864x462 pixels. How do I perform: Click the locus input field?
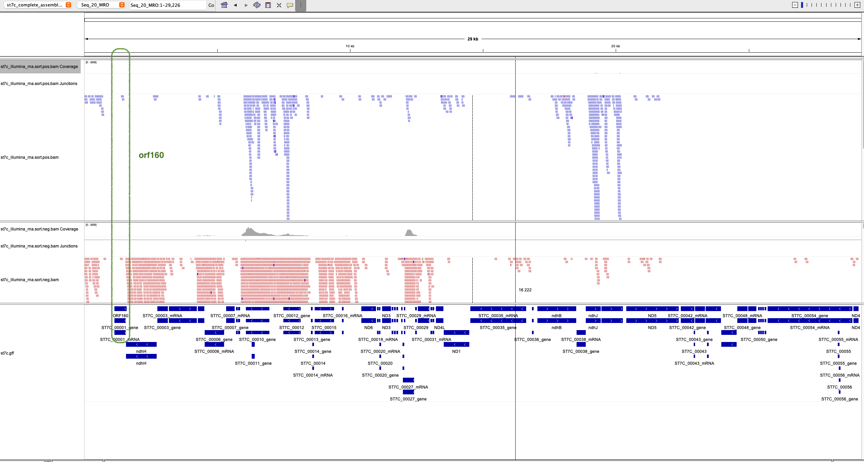168,5
